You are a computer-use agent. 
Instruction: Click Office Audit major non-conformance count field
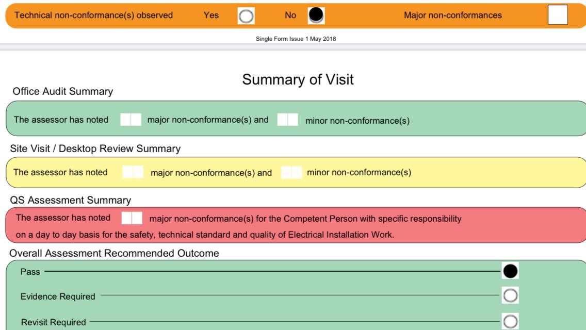(x=131, y=120)
